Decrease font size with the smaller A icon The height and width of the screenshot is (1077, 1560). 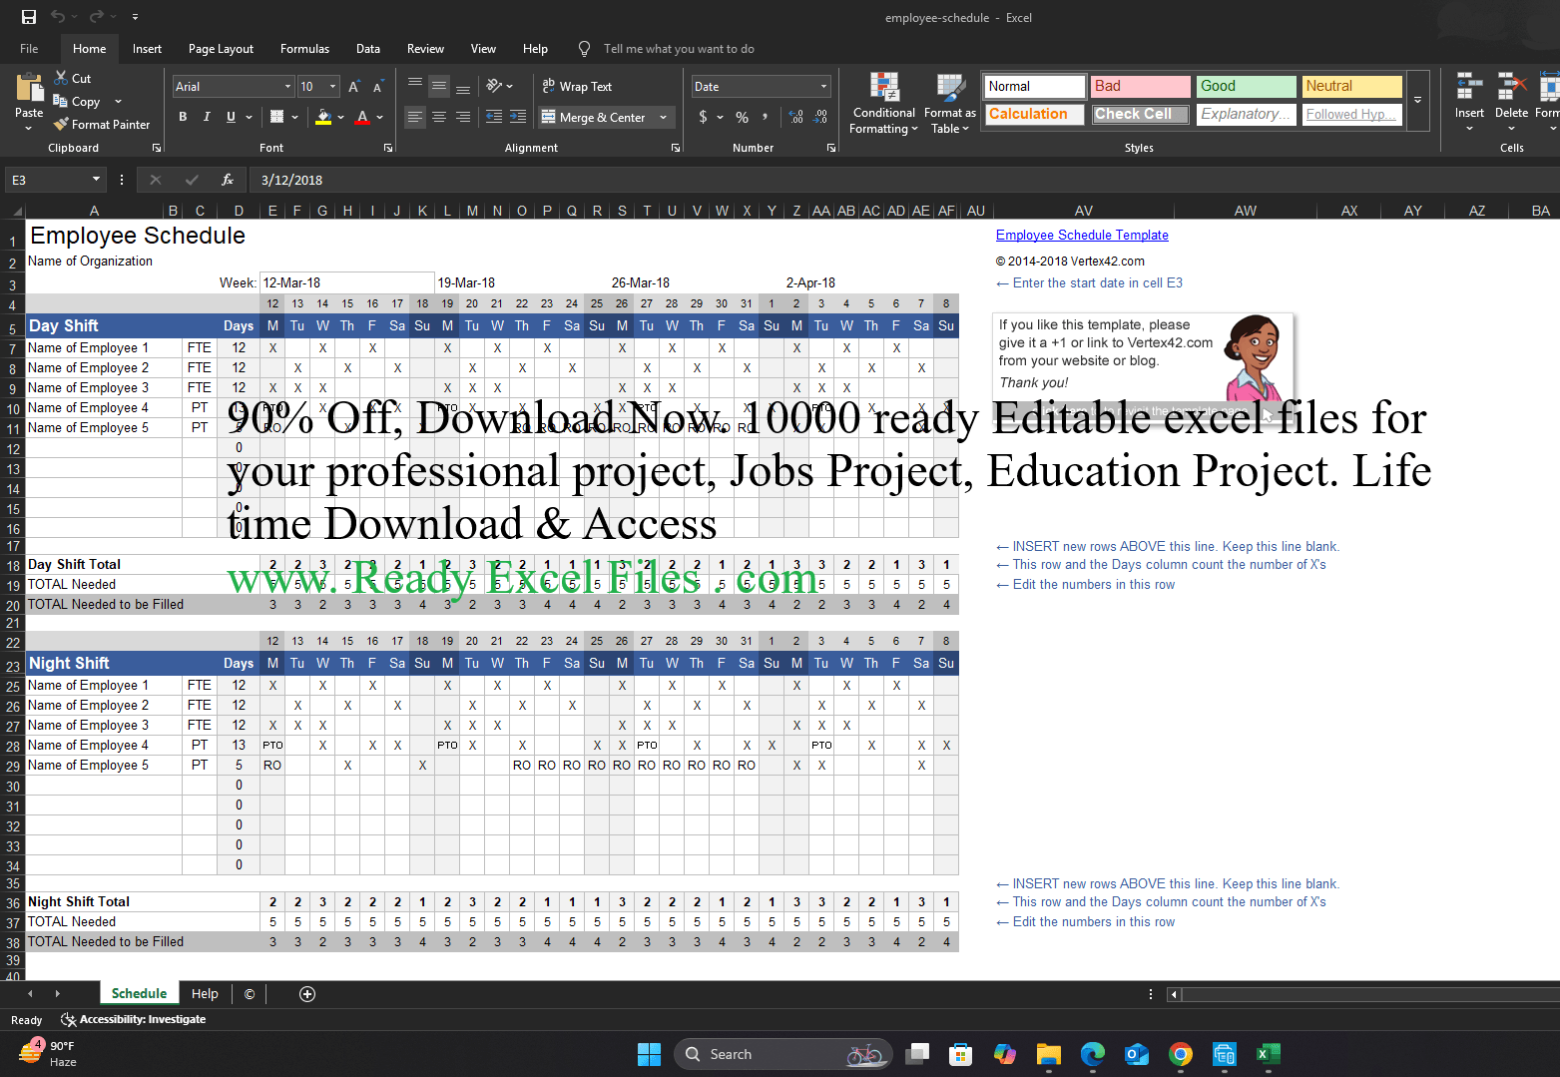pos(377,87)
